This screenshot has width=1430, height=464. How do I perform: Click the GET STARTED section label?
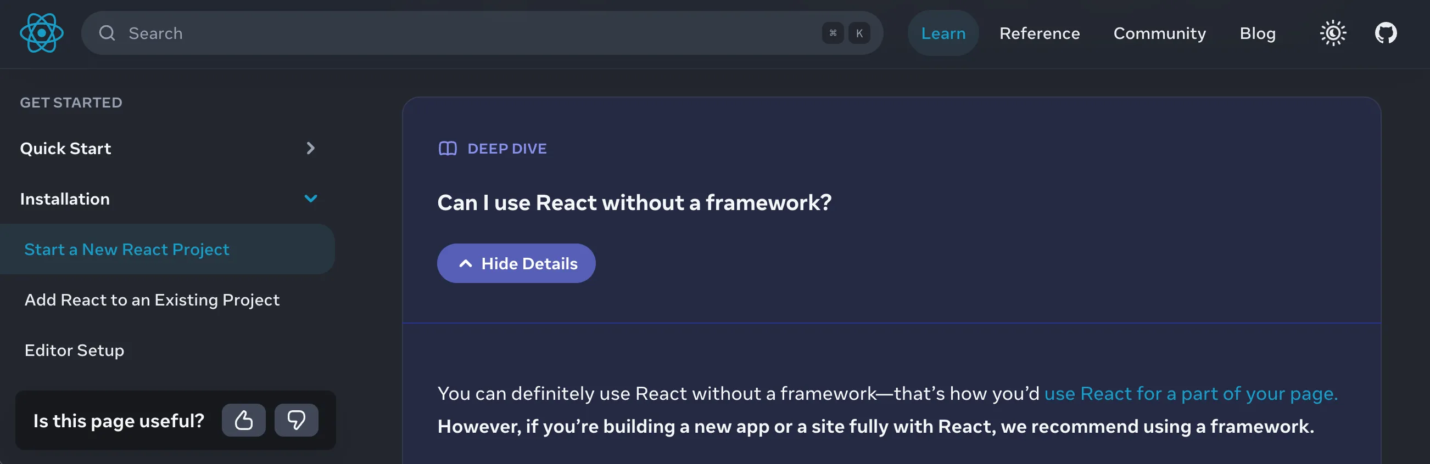click(71, 103)
